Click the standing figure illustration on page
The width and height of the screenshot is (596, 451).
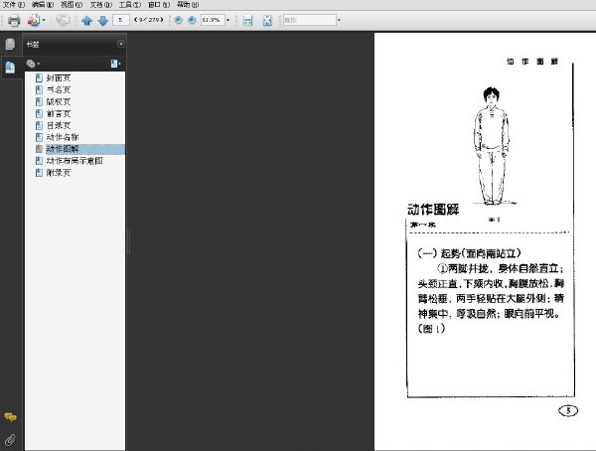493,146
